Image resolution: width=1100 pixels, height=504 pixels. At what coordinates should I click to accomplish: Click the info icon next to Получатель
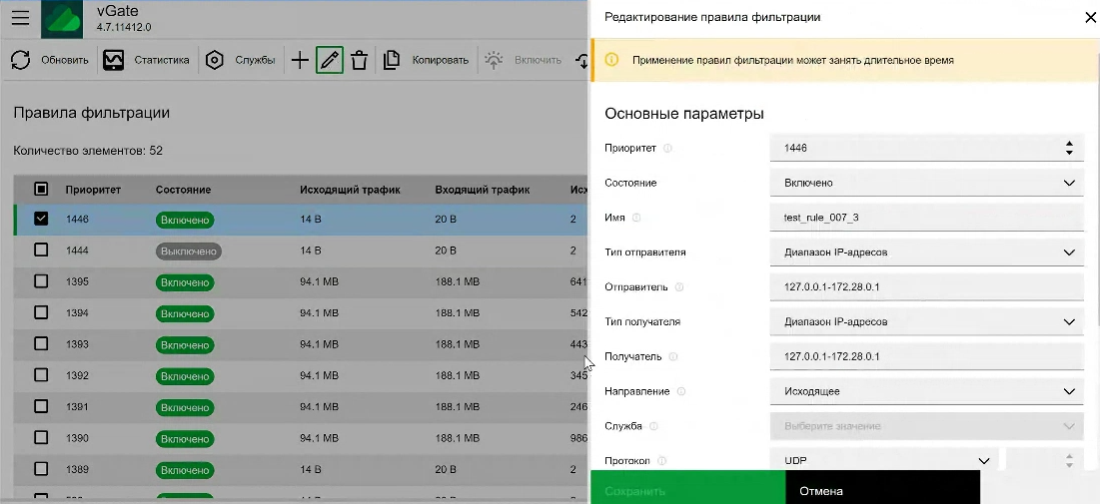(x=673, y=357)
